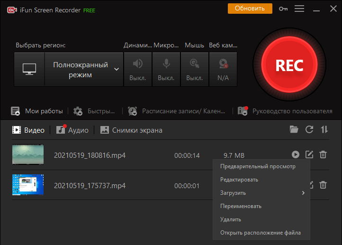Expand the Загрузить submenu
This screenshot has width=342, height=245.
tap(261, 193)
